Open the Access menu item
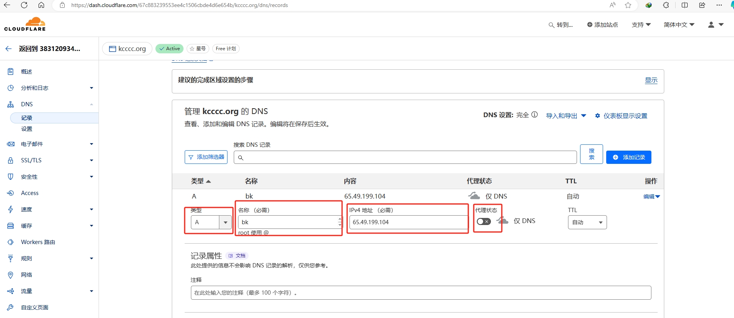 [x=30, y=193]
